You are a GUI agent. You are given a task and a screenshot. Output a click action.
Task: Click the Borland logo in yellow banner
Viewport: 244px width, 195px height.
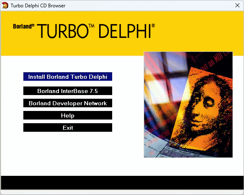pos(23,27)
